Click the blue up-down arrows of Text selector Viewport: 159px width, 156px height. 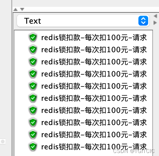pyautogui.click(x=143, y=21)
